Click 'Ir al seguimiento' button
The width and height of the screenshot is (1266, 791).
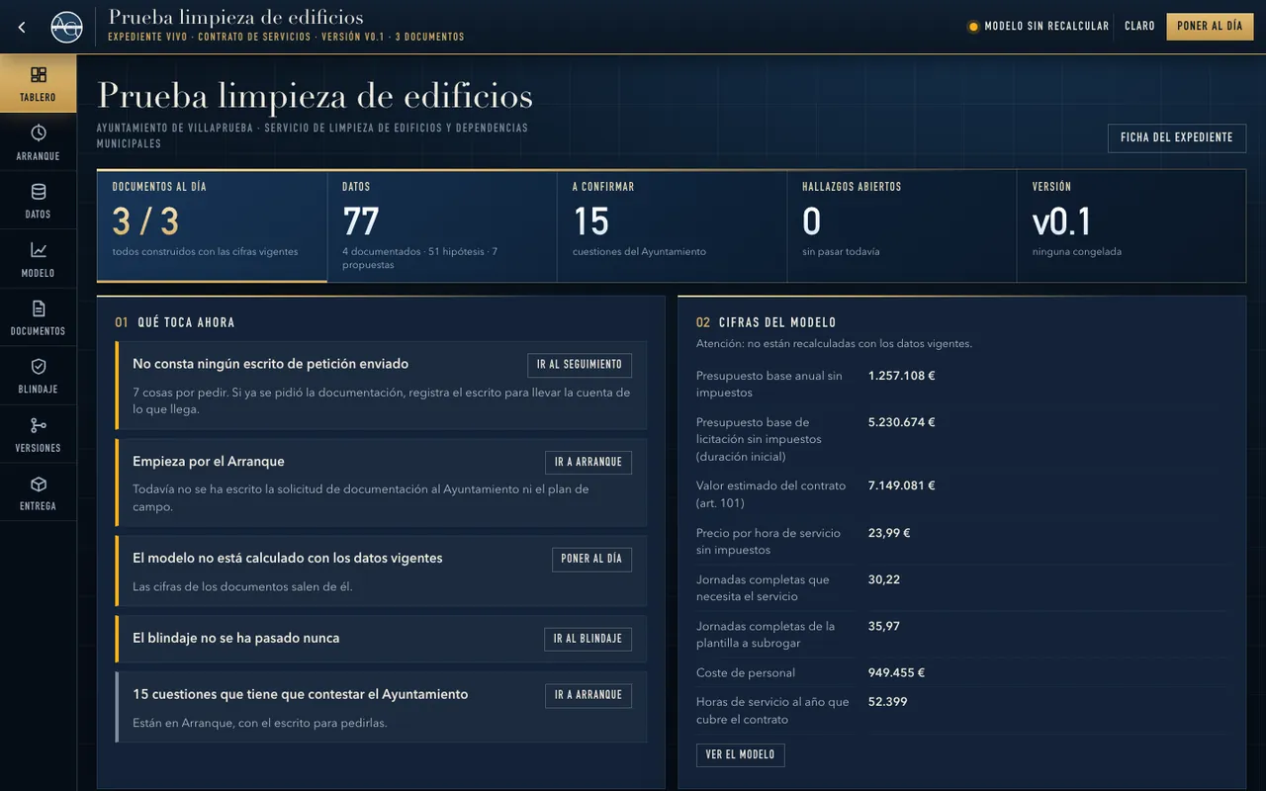pos(580,365)
